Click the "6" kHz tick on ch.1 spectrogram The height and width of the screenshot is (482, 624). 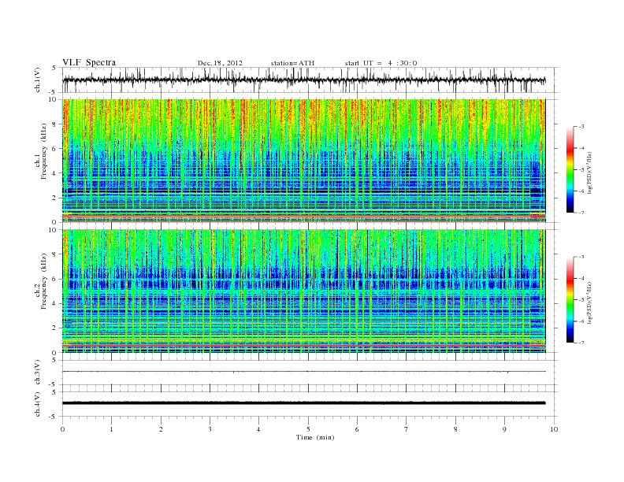pos(55,149)
